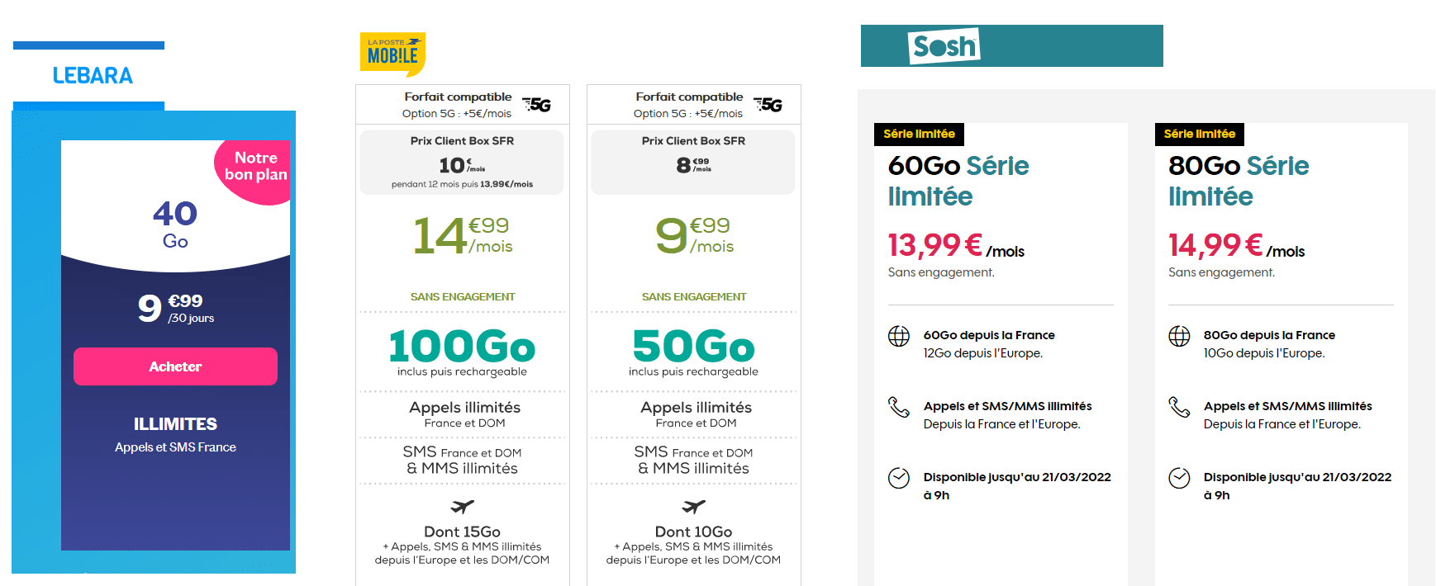Image resolution: width=1436 pixels, height=586 pixels.
Task: Click the airplane icon above Dont 10Go
Action: [x=694, y=506]
